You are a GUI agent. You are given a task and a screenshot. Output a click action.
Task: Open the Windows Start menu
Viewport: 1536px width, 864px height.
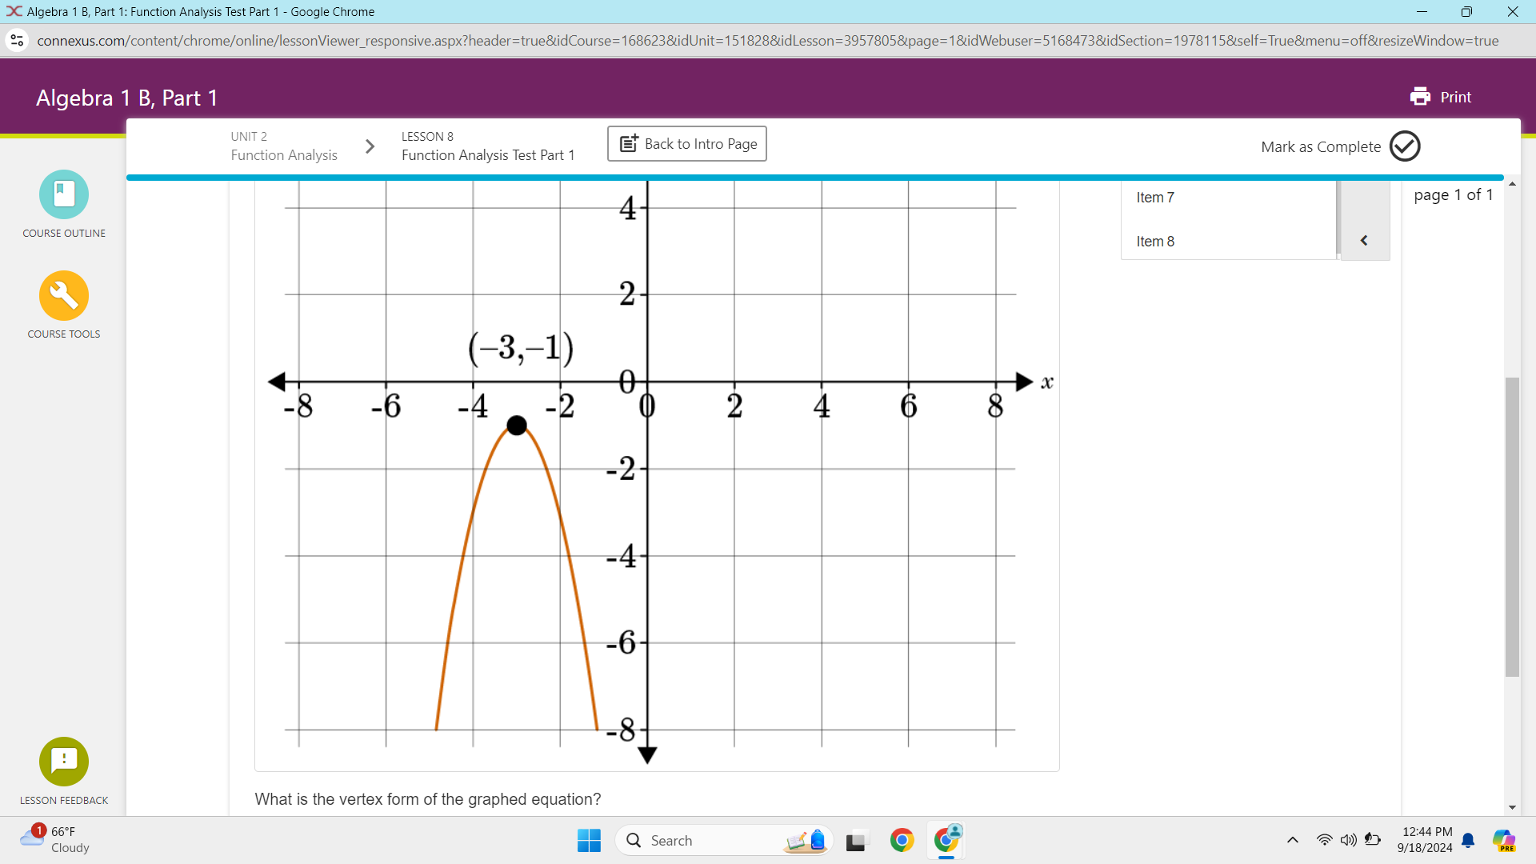click(590, 841)
